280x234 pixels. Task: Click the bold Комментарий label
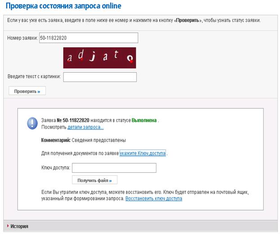56,140
